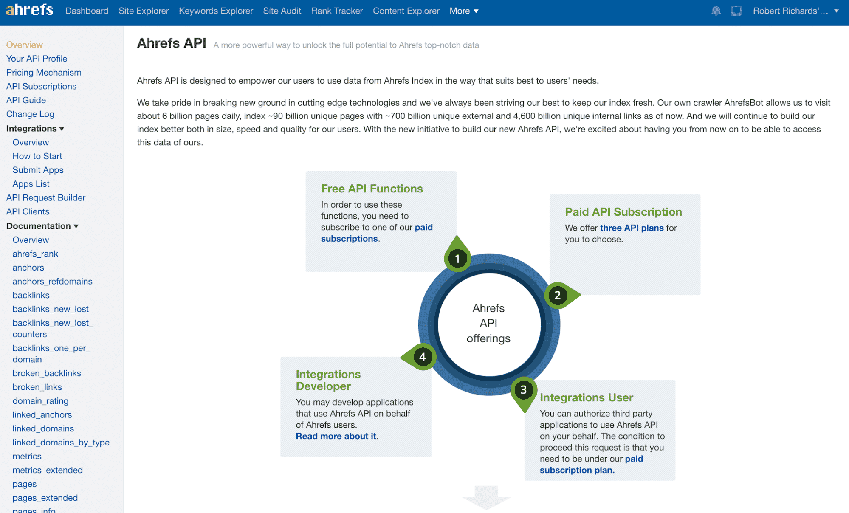Open the three API plans link
The width and height of the screenshot is (849, 513).
pyautogui.click(x=632, y=228)
